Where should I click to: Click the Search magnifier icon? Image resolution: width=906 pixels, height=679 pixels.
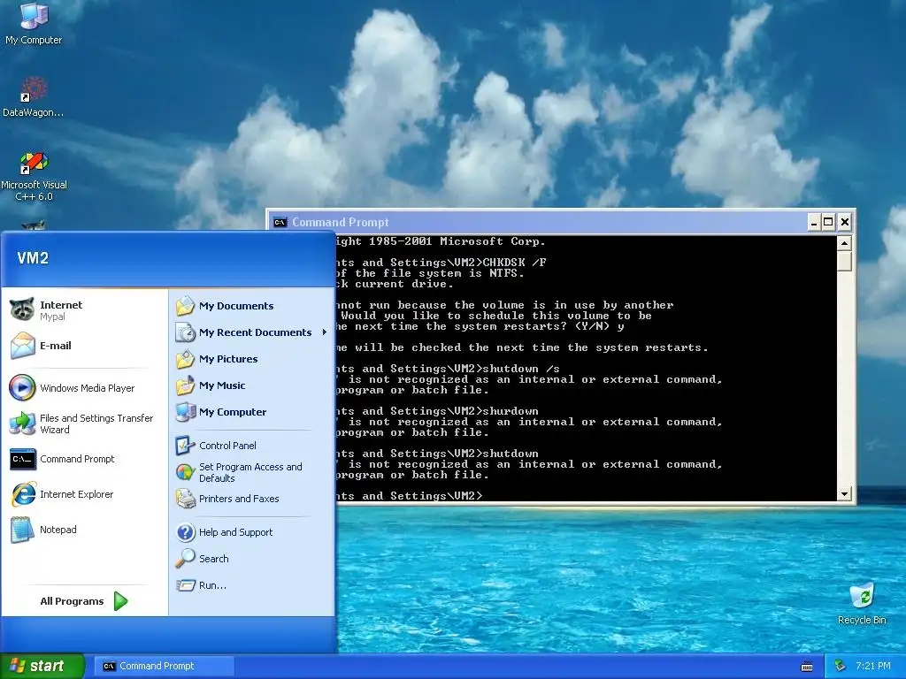[x=185, y=559]
